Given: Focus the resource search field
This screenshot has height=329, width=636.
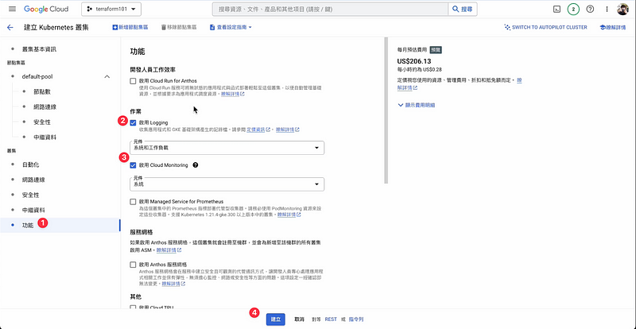Looking at the screenshot, I should pyautogui.click(x=330, y=9).
